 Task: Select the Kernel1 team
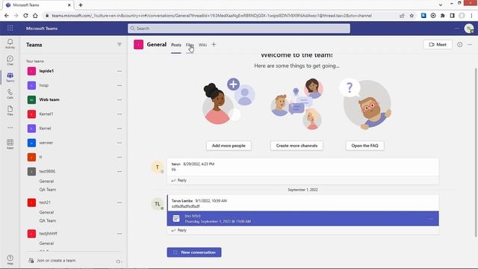46,114
